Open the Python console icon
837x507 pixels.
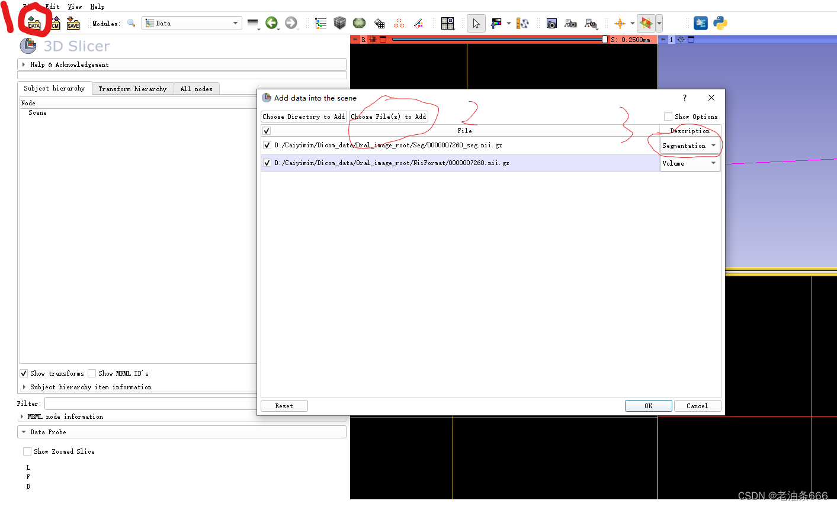click(x=720, y=23)
